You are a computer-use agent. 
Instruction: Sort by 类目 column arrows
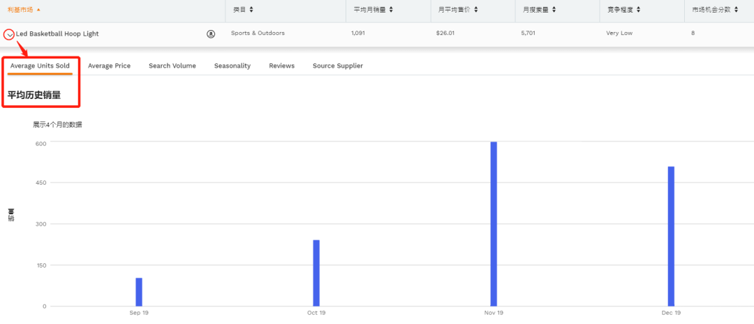point(251,10)
